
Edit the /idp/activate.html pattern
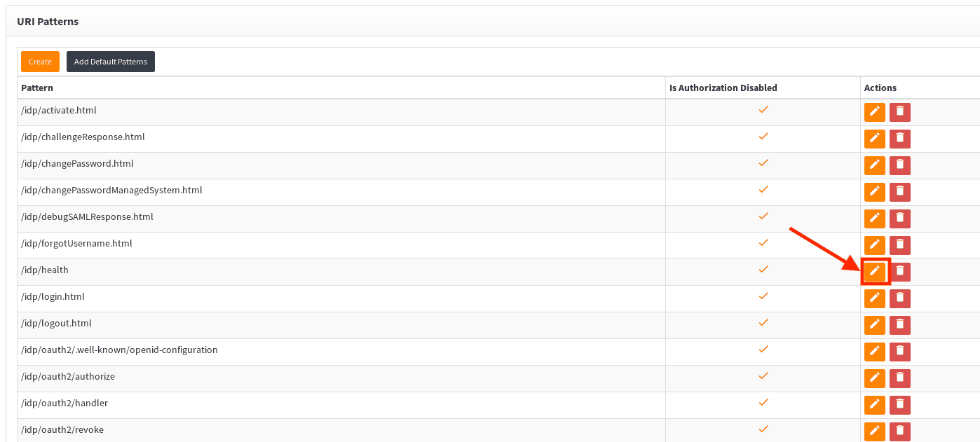[x=874, y=112]
